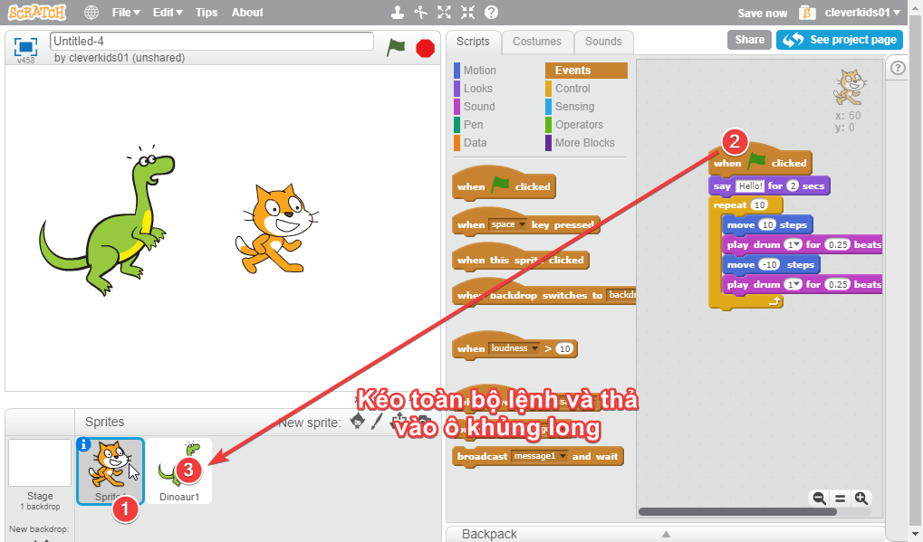Paint a new sprite with brush icon

point(378,421)
